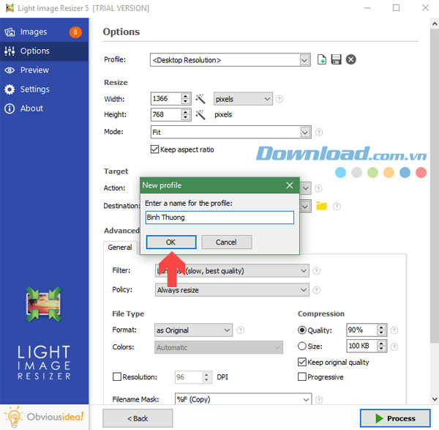Click the orange images count badge
This screenshot has height=430, width=439.
75,32
